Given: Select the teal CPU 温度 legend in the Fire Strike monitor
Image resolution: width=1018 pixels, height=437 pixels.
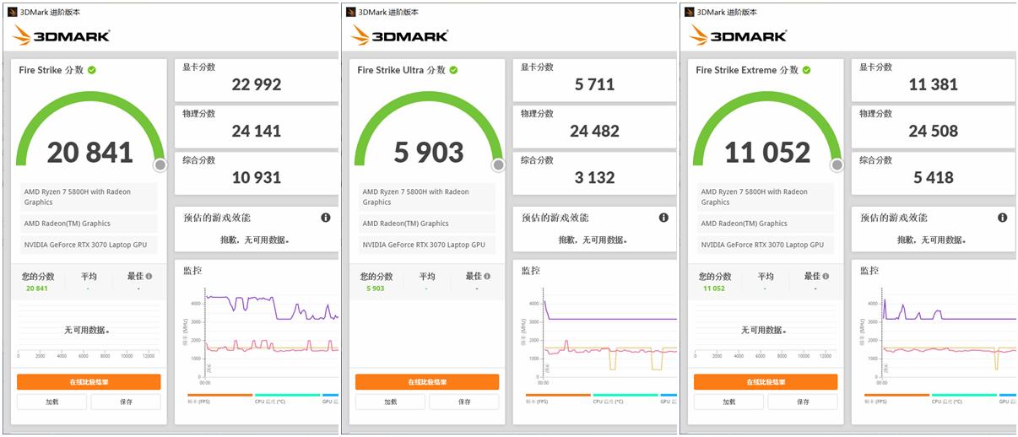Looking at the screenshot, I should (287, 397).
